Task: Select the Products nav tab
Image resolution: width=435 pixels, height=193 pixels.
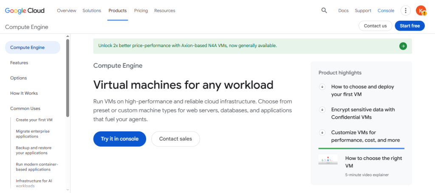Action: [118, 11]
